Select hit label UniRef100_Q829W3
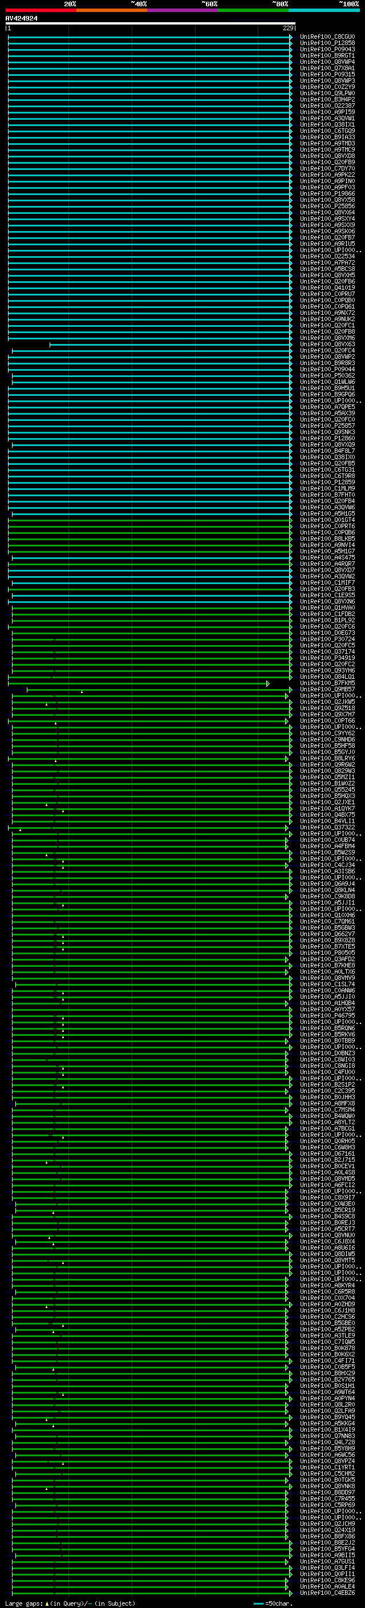The height and width of the screenshot is (1608, 365). 327,770
